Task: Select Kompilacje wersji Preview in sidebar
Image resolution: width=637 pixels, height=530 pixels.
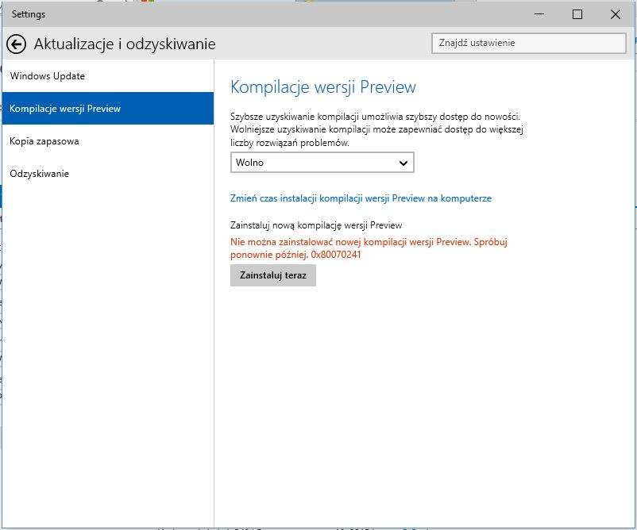Action: point(108,109)
